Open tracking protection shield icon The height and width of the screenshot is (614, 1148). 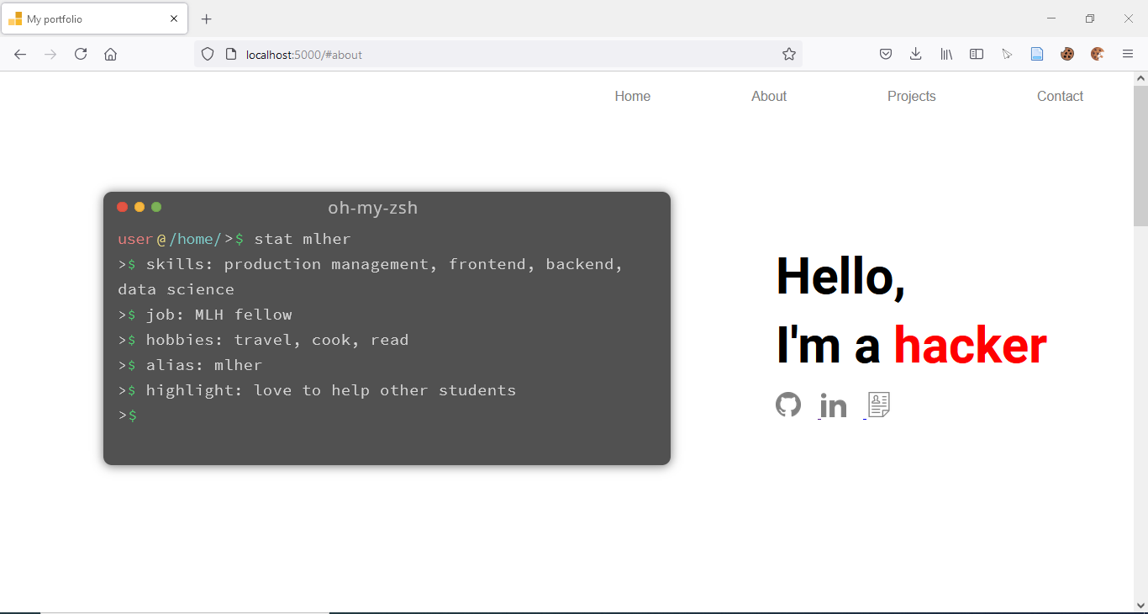tap(208, 54)
